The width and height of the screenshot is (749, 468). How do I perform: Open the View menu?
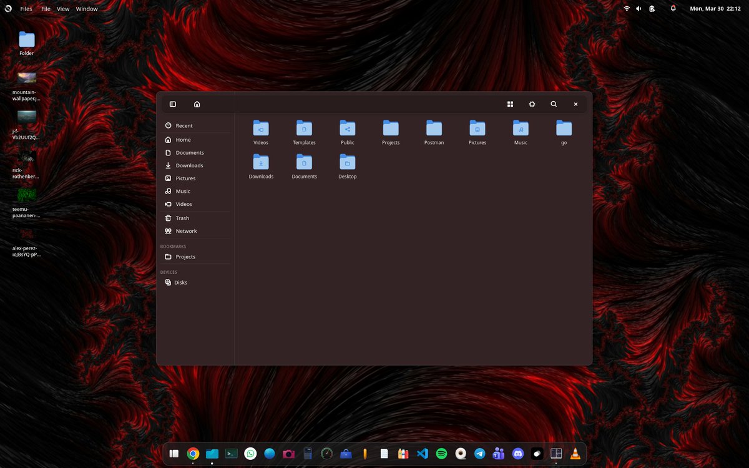[x=62, y=8]
